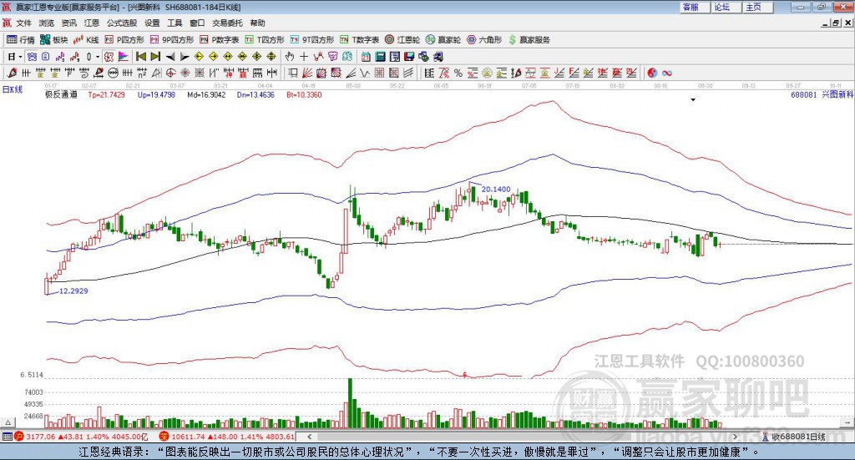
Task: Select the crosshair cursor tool
Action: [x=304, y=57]
